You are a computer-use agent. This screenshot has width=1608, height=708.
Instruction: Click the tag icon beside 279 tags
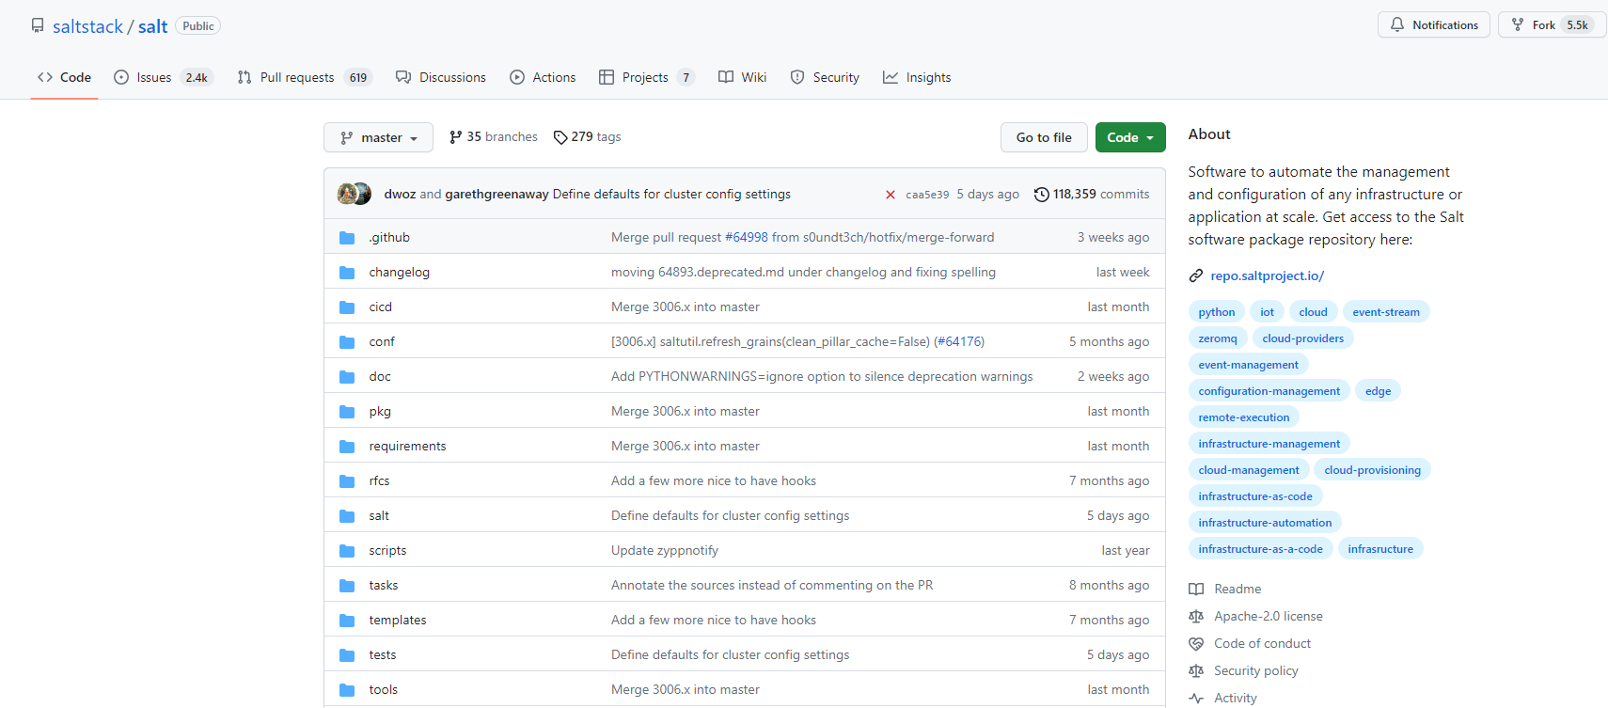pos(560,137)
